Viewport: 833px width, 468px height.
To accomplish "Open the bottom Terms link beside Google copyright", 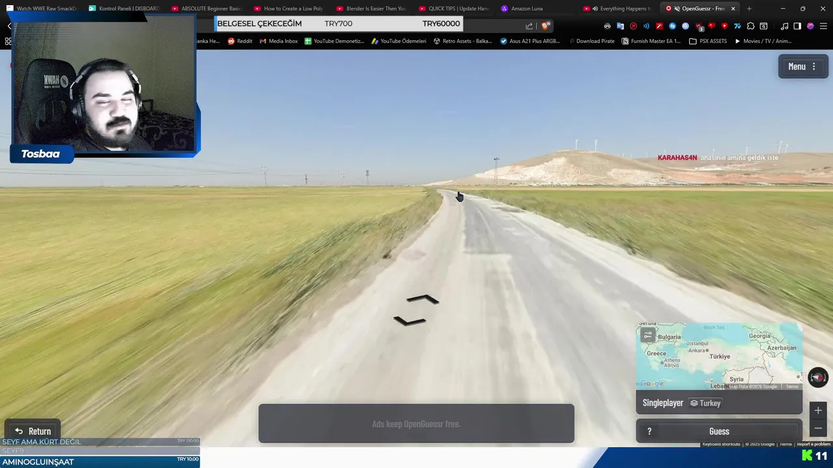I will (x=785, y=444).
